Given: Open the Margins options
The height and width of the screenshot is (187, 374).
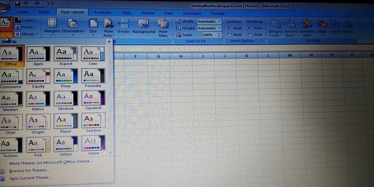Looking at the screenshot, I should 52,27.
